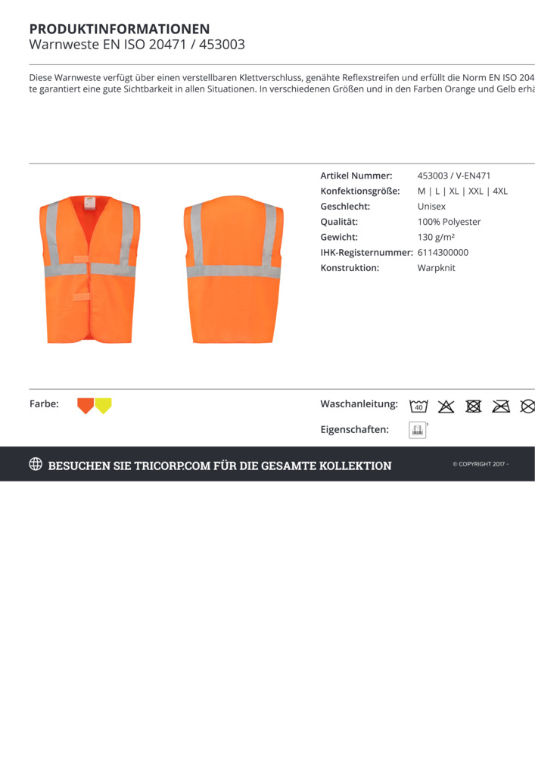Click the 130 g/m² weight value

436,237
